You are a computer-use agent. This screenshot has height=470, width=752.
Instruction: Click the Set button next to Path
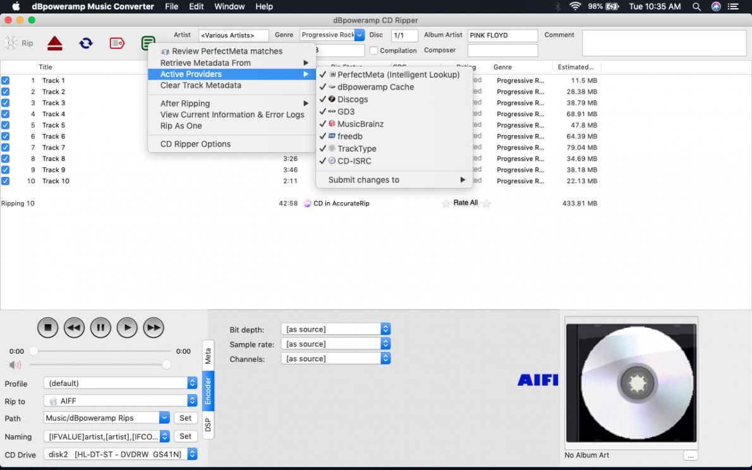tap(185, 418)
